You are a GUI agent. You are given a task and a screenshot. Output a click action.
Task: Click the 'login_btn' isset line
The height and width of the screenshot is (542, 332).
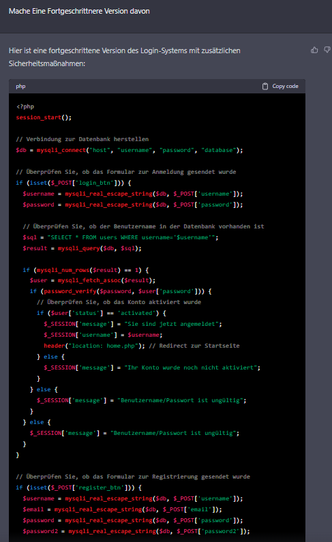(x=73, y=183)
